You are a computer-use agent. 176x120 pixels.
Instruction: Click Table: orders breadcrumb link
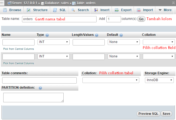click(86, 3)
